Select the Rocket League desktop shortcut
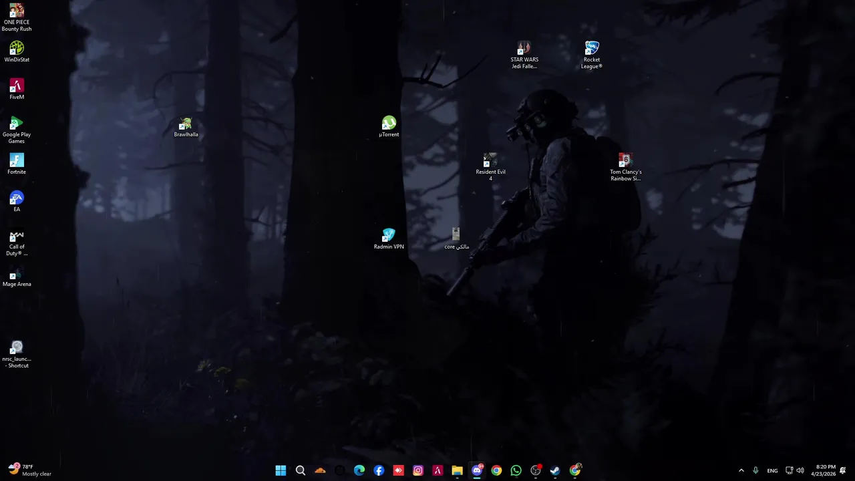The image size is (855, 481). coord(592,55)
